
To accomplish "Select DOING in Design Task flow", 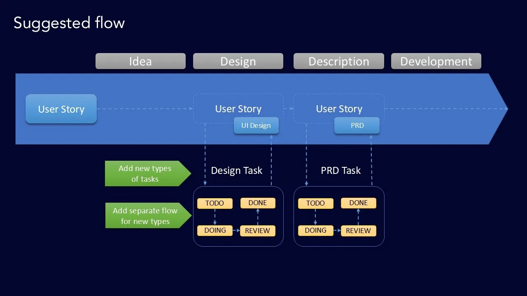I will [x=215, y=231].
